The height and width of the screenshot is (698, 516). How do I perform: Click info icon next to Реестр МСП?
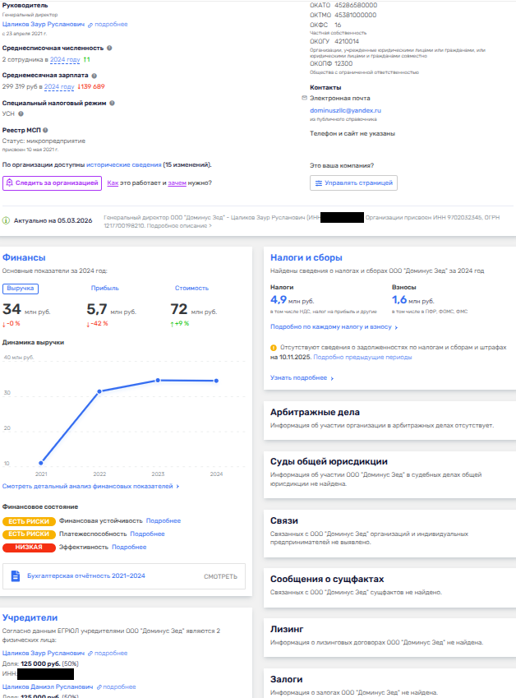(x=46, y=130)
